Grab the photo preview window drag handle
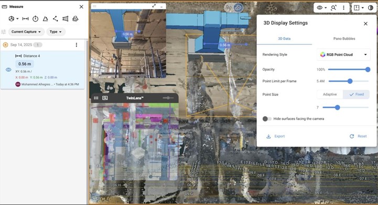Image resolution: width=378 pixels, height=205 pixels. click(94, 6)
